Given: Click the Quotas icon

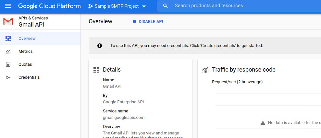Looking at the screenshot, I should pyautogui.click(x=8, y=64).
